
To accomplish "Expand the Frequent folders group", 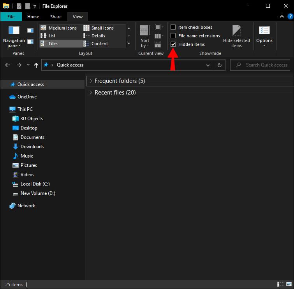I will point(91,81).
